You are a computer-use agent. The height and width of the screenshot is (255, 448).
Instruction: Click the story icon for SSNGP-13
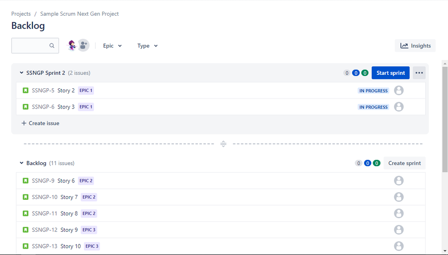click(x=26, y=246)
